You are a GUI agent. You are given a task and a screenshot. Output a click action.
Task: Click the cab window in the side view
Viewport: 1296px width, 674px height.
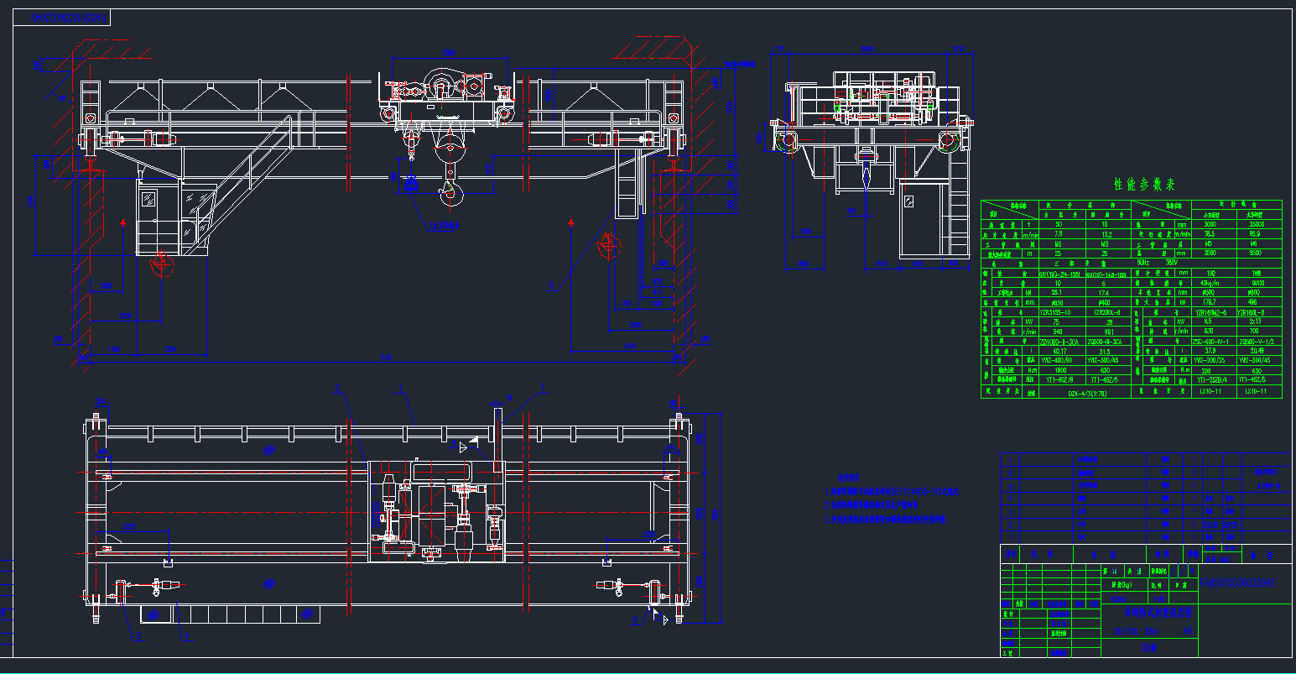(908, 202)
